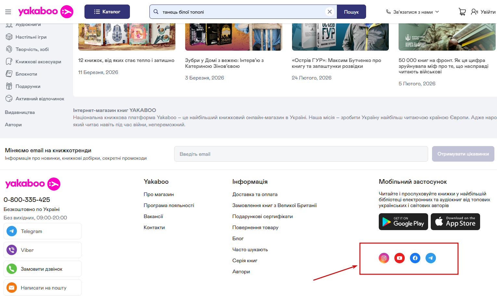
Task: Open the 12 книжок article link
Action: [x=126, y=60]
